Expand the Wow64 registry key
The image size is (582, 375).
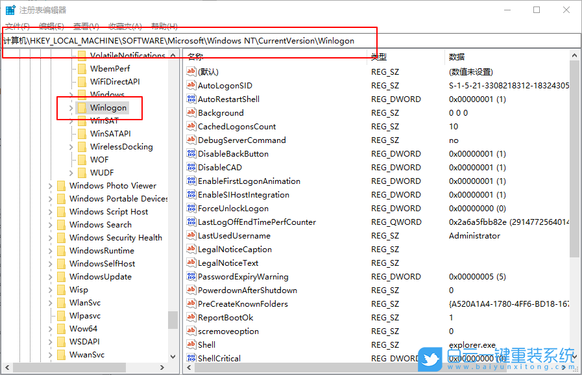pos(51,328)
